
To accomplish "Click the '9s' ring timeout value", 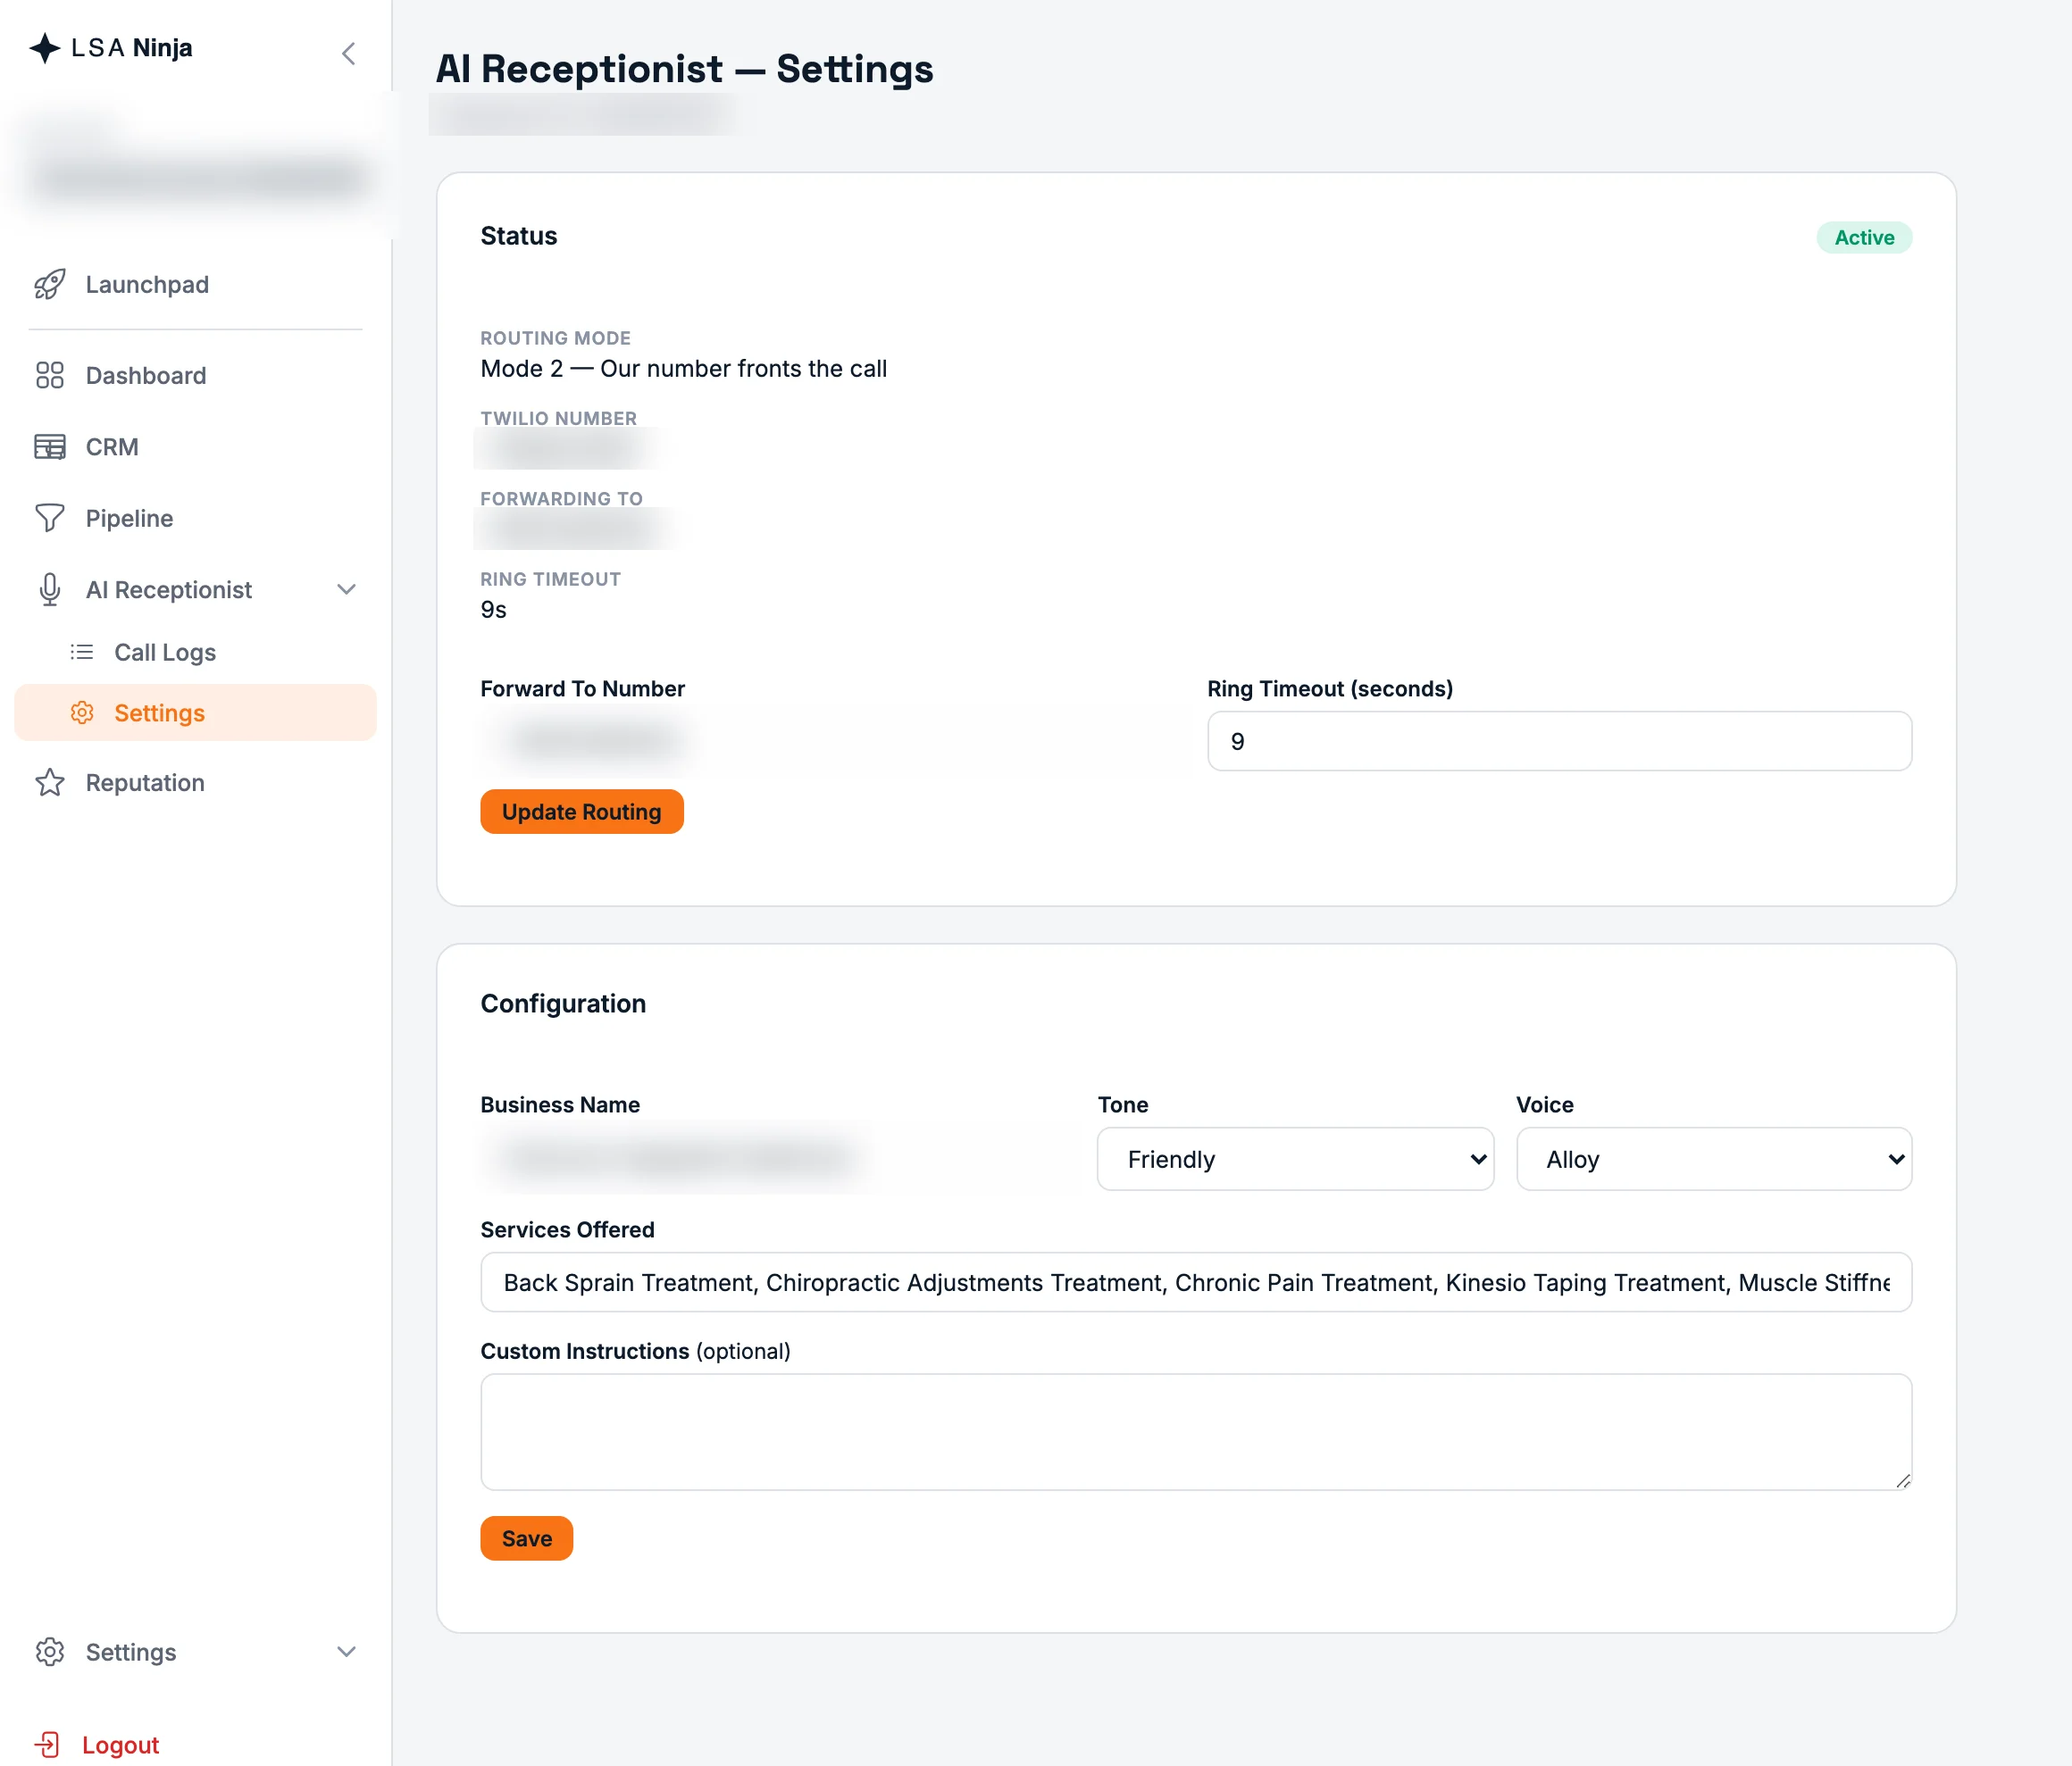I will point(493,610).
